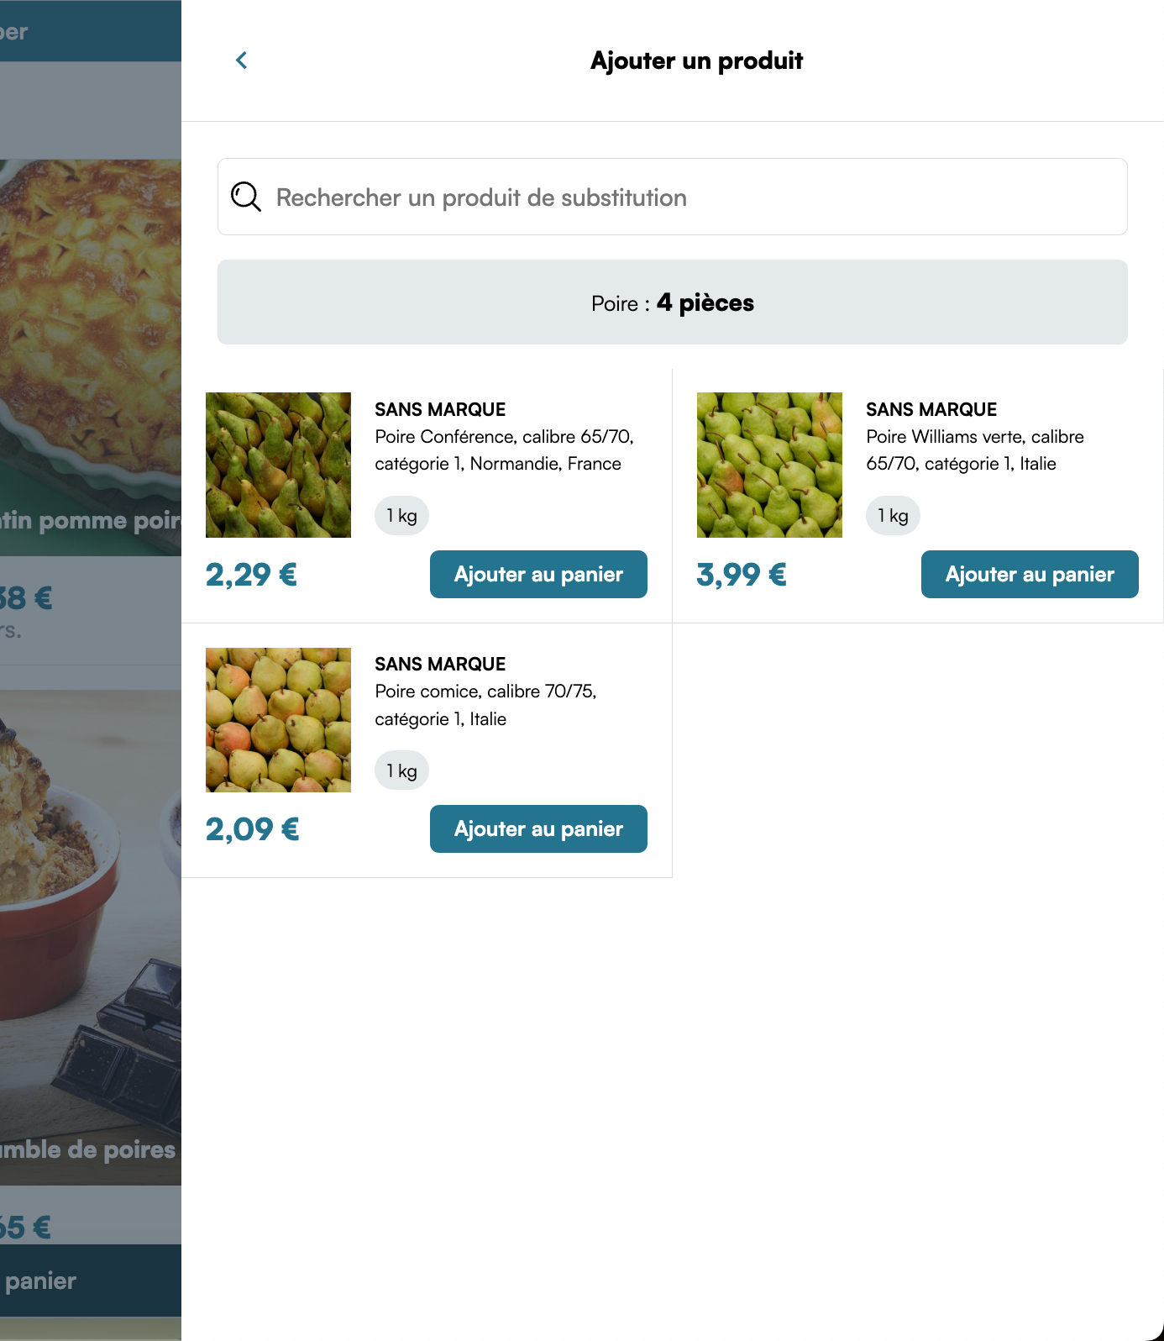Viewport: 1164px width, 1341px height.
Task: Click the 1 kg chip for Poire Conférence
Action: pyautogui.click(x=401, y=516)
